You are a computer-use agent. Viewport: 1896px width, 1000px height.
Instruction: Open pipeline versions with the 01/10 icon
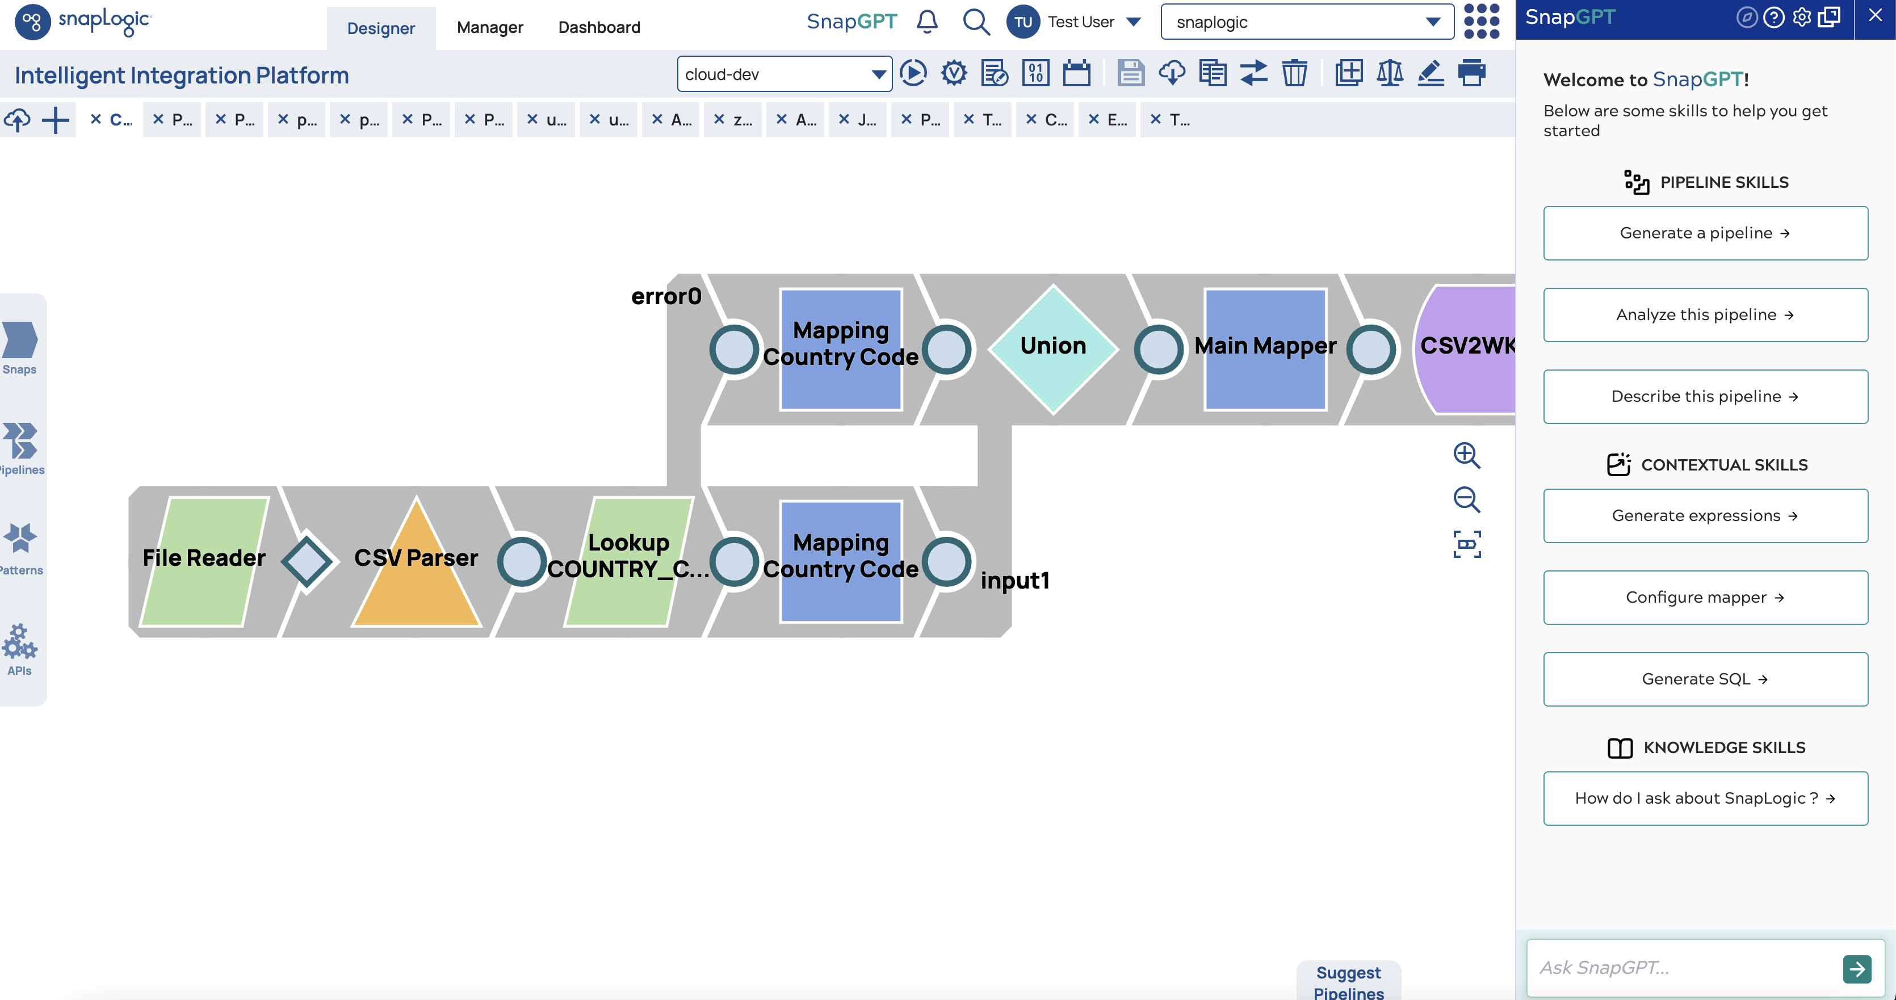[x=1035, y=74]
